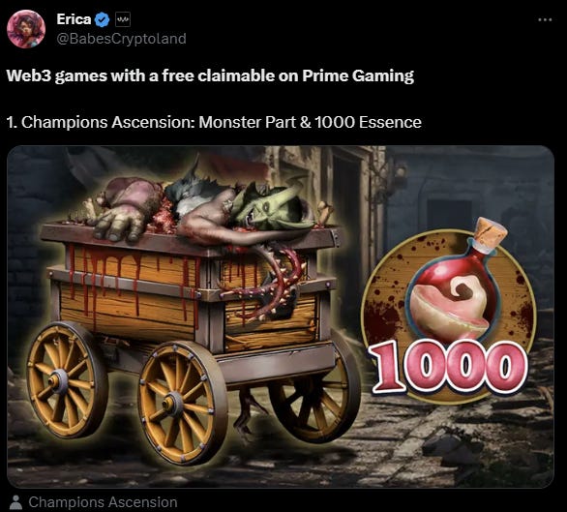
Task: Click the display name Erica
Action: [x=74, y=19]
